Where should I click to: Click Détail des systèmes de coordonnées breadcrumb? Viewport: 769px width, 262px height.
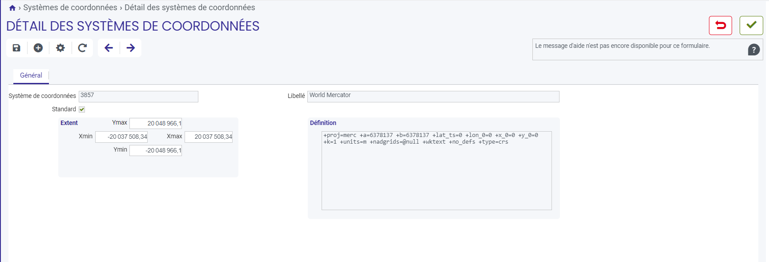(x=190, y=8)
